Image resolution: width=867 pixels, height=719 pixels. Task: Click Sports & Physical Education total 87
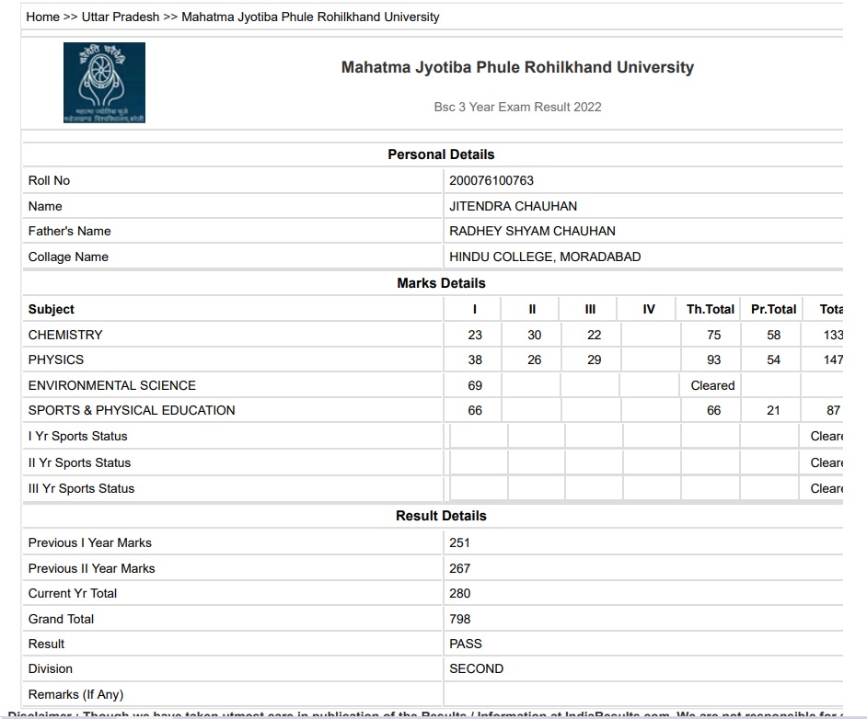[x=833, y=410]
